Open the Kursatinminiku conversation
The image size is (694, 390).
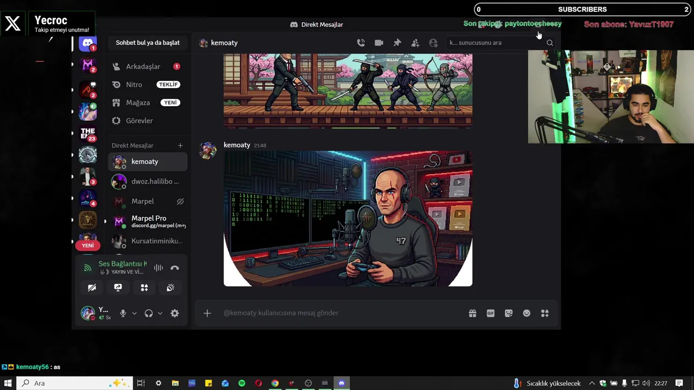coord(147,241)
